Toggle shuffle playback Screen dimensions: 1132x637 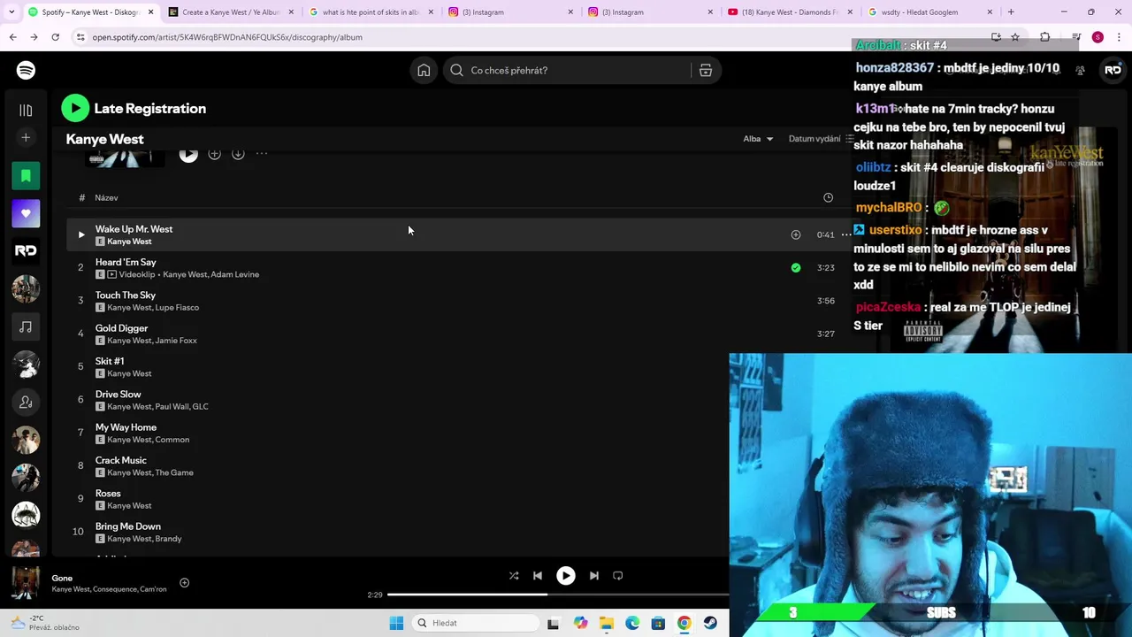[x=514, y=576]
